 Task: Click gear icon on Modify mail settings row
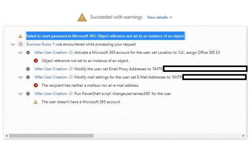[28, 78]
